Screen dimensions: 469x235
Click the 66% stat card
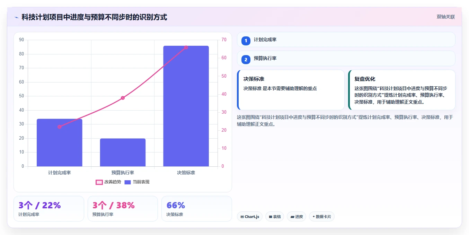[x=197, y=209]
